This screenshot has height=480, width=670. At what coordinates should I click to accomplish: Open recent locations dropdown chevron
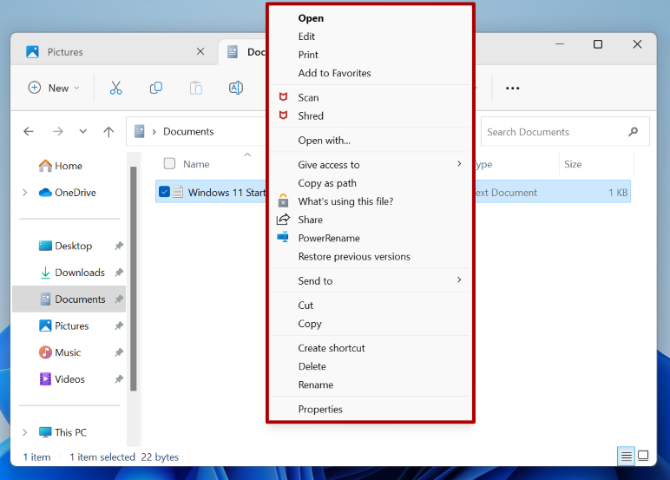[83, 131]
